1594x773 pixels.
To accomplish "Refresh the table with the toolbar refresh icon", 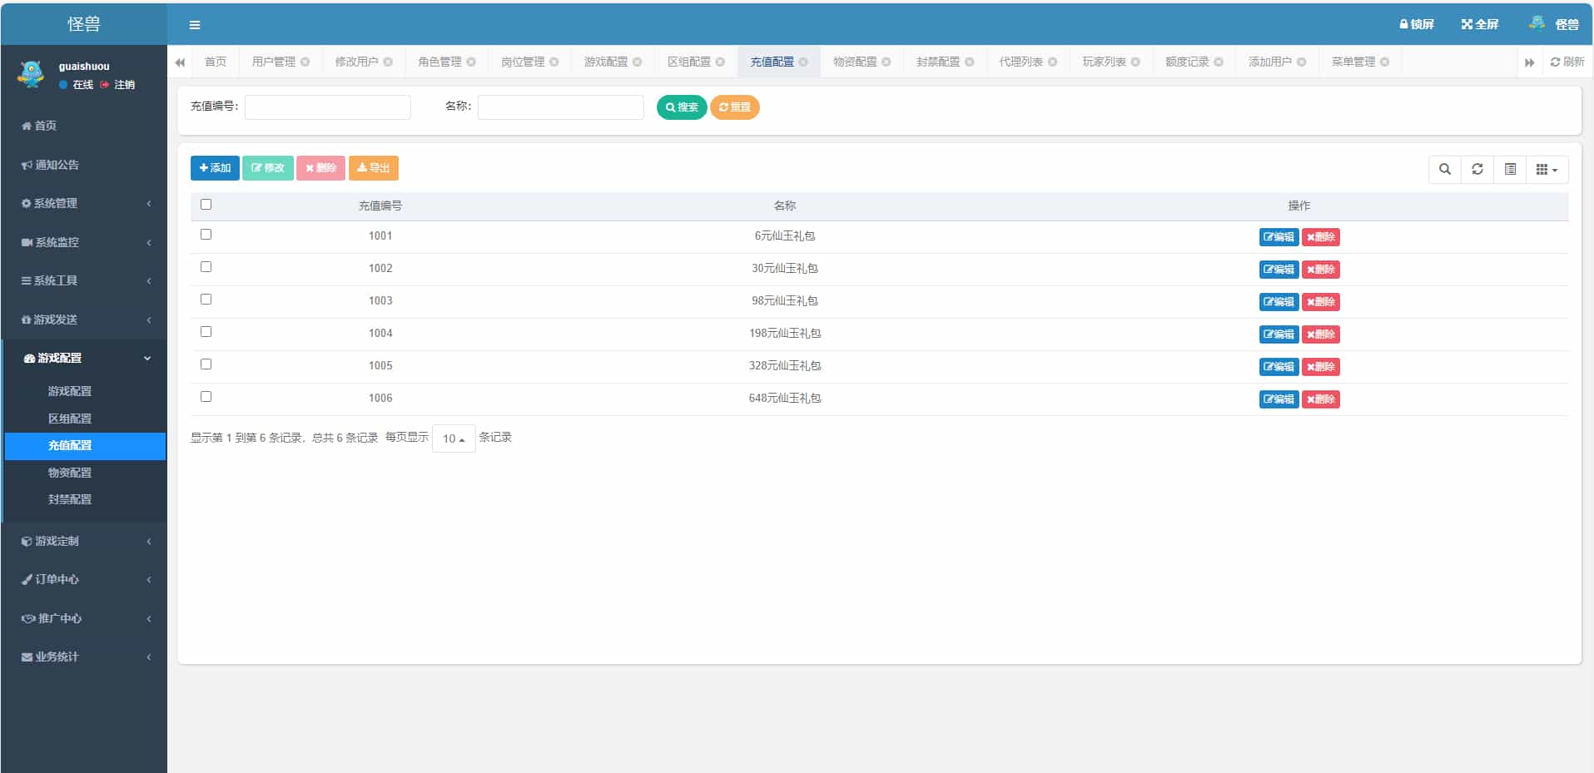I will click(x=1477, y=170).
